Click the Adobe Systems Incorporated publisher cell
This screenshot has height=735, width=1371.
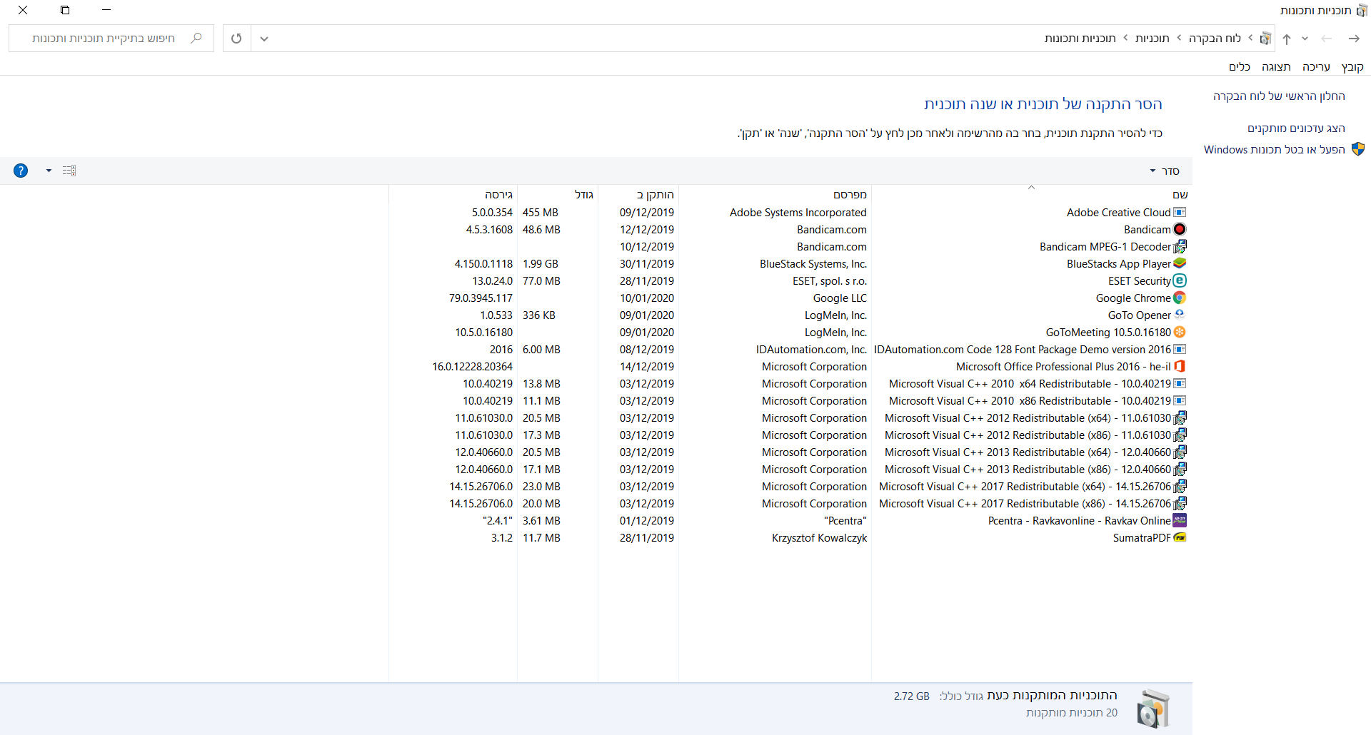(x=798, y=213)
